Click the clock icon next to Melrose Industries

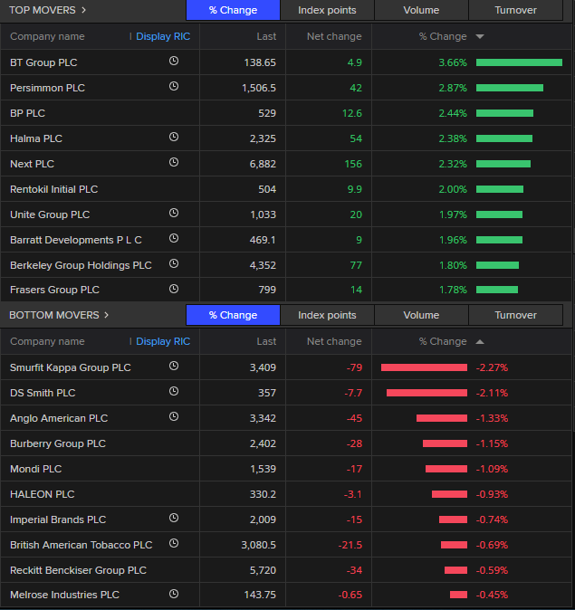[x=174, y=594]
